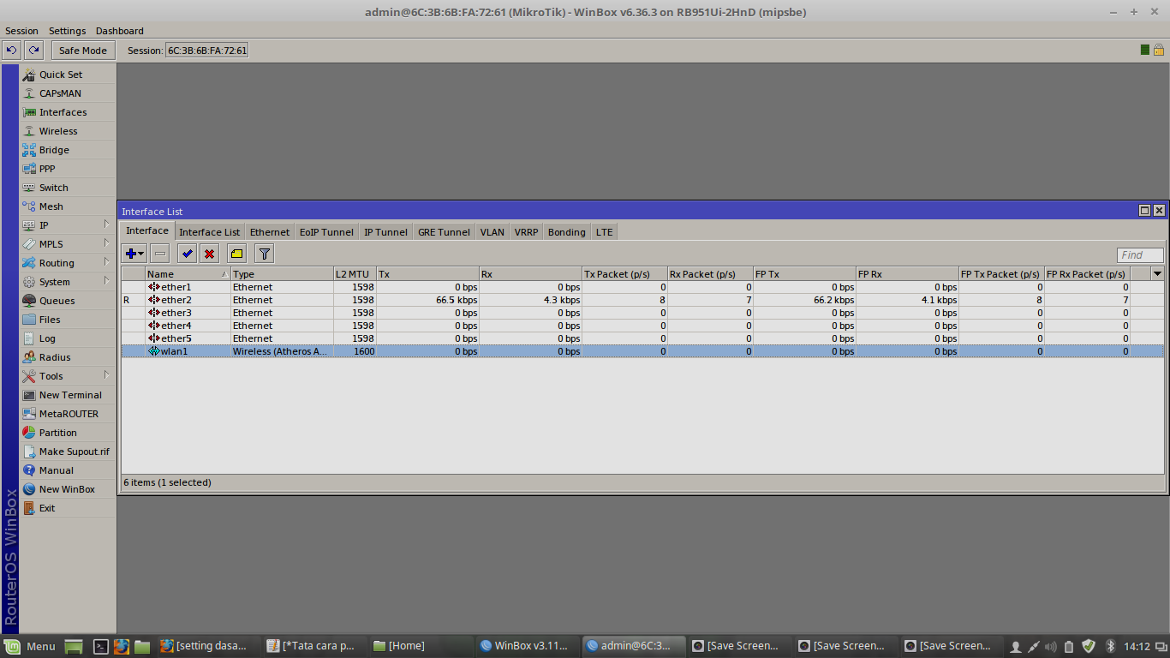This screenshot has width=1170, height=658.
Task: Open Wireless in sidebar
Action: click(68, 131)
